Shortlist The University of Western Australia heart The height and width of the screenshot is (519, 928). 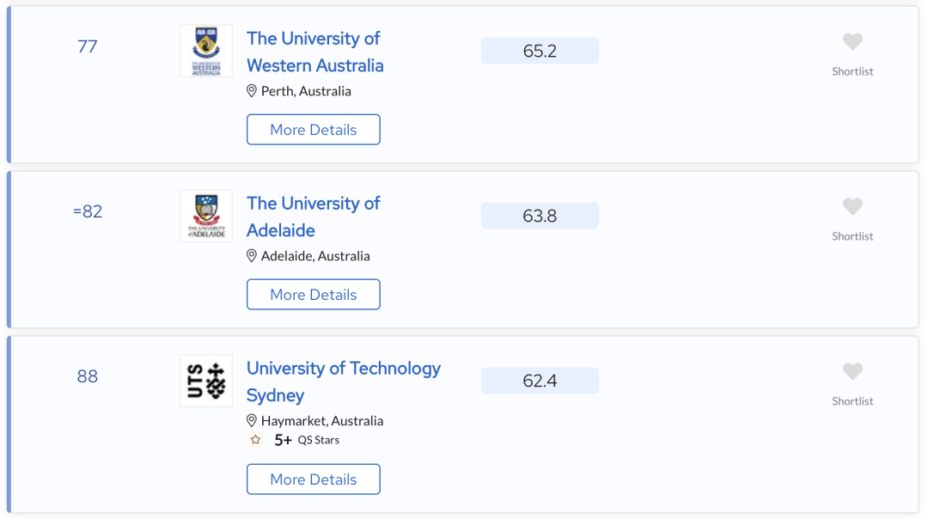pos(852,42)
